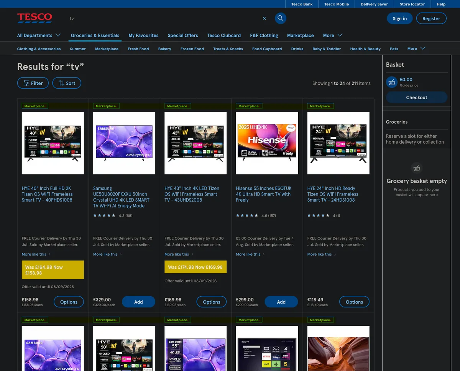Open the Filter options
The image size is (460, 371).
click(33, 83)
